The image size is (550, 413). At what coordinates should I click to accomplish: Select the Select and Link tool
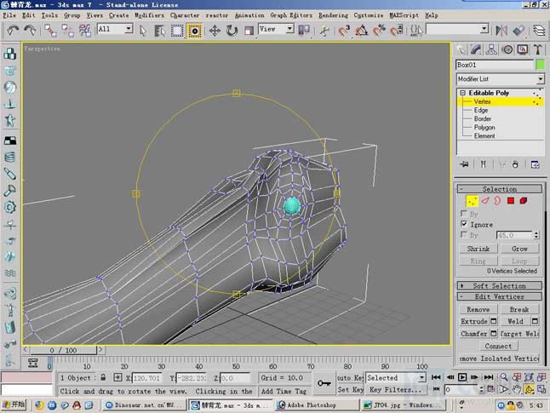pyautogui.click(x=50, y=31)
